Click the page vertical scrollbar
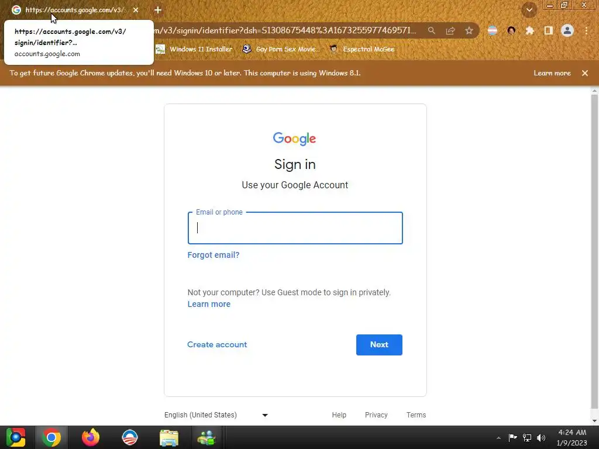 click(594, 250)
